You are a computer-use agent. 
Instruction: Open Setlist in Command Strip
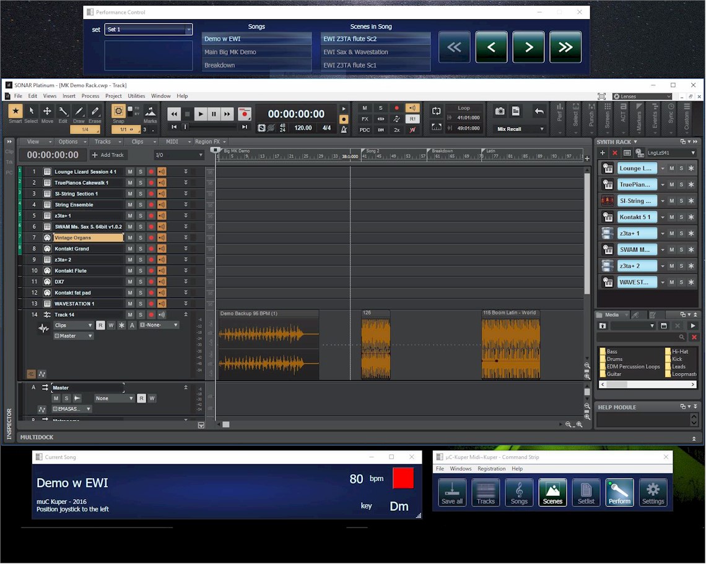tap(586, 493)
